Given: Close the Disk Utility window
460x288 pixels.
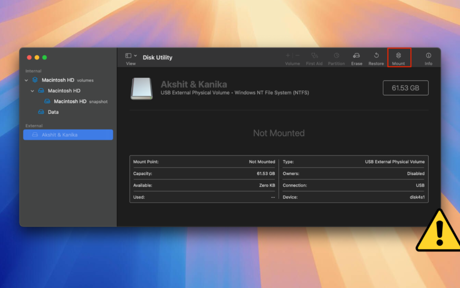Looking at the screenshot, I should click(29, 57).
